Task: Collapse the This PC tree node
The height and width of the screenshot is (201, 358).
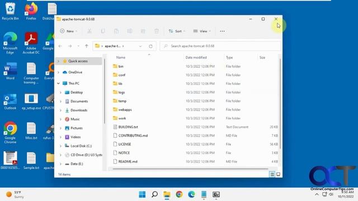Action: point(58,83)
